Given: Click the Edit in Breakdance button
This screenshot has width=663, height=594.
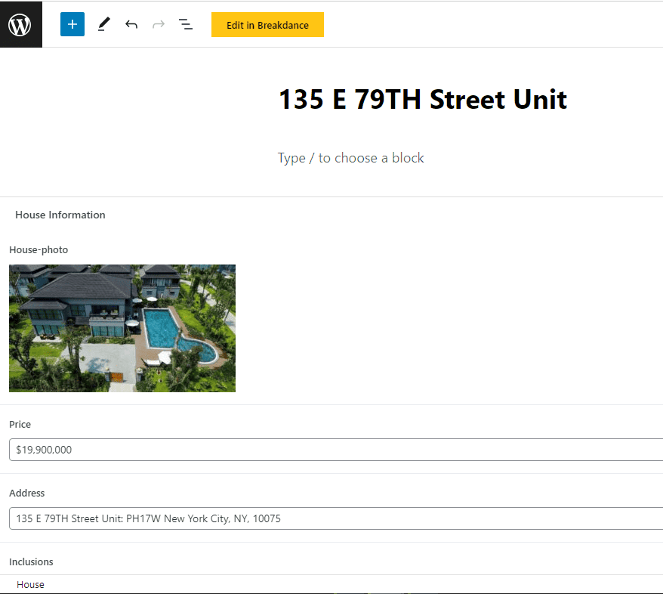Looking at the screenshot, I should (x=267, y=25).
